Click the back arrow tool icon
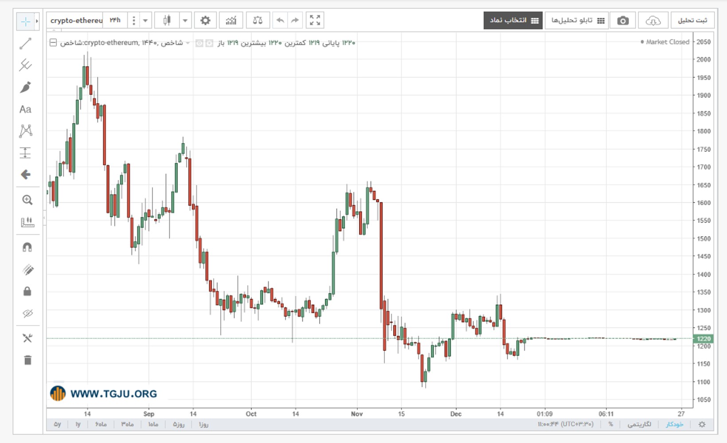 [x=26, y=175]
